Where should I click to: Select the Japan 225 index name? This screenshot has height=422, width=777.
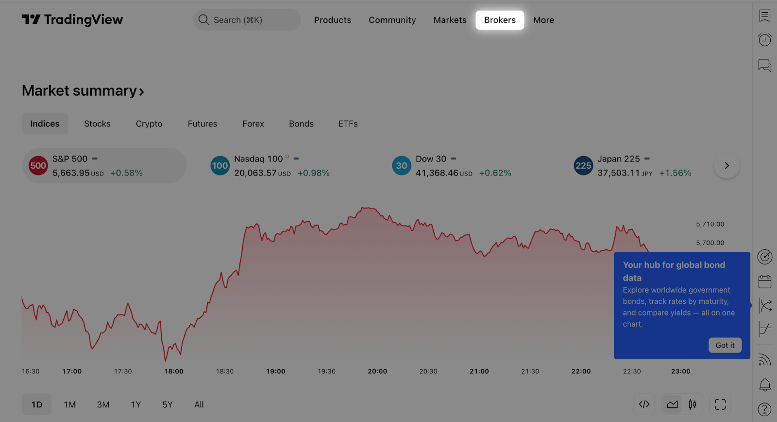click(x=619, y=159)
